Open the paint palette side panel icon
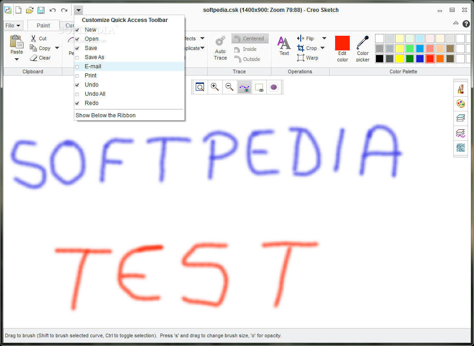 click(460, 104)
